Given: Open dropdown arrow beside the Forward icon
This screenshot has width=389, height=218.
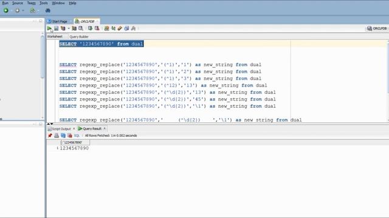Looking at the screenshot, I should pos(23,11).
